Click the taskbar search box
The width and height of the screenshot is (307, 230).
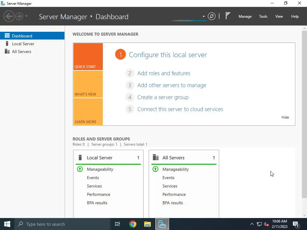pos(62,224)
